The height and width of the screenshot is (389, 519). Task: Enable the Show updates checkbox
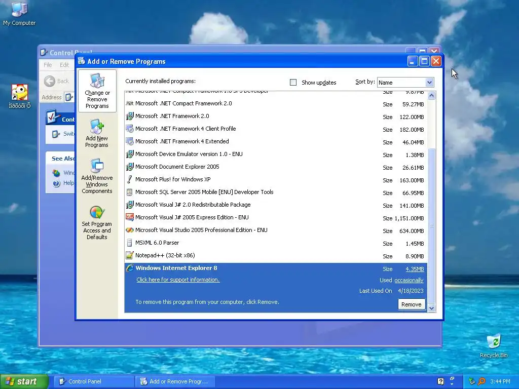point(293,83)
